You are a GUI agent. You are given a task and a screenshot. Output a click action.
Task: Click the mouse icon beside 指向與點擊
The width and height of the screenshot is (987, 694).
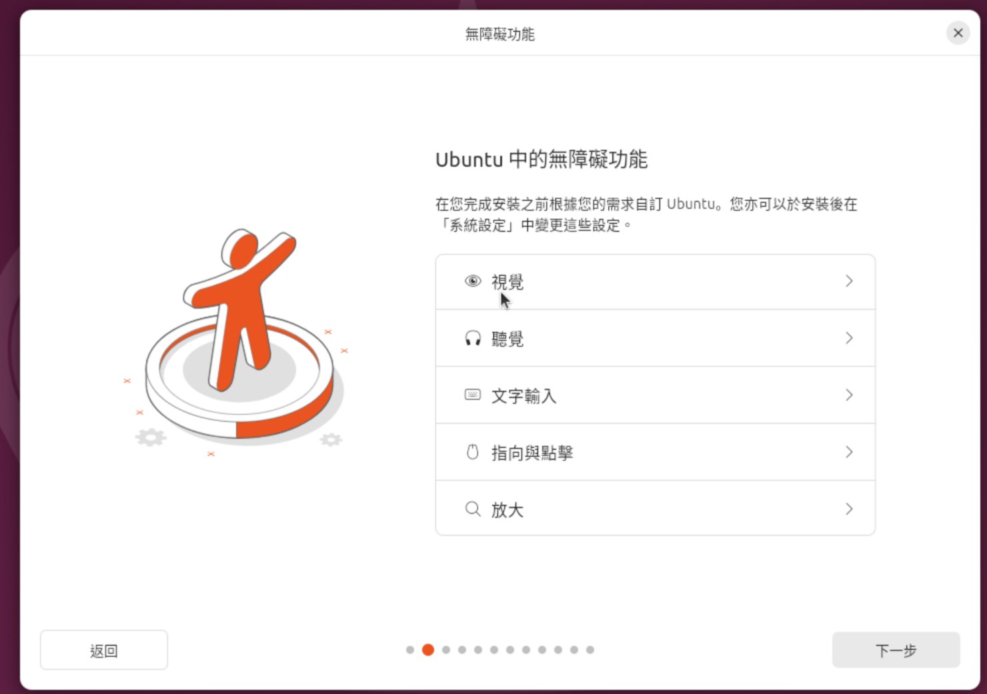click(473, 453)
